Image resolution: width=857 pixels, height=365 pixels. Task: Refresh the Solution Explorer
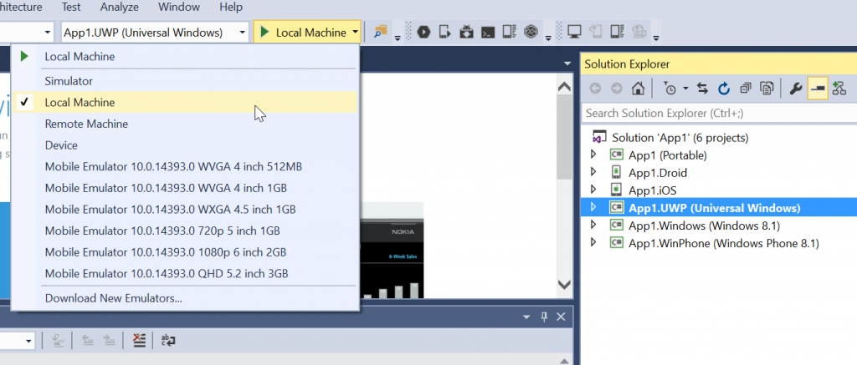[724, 89]
